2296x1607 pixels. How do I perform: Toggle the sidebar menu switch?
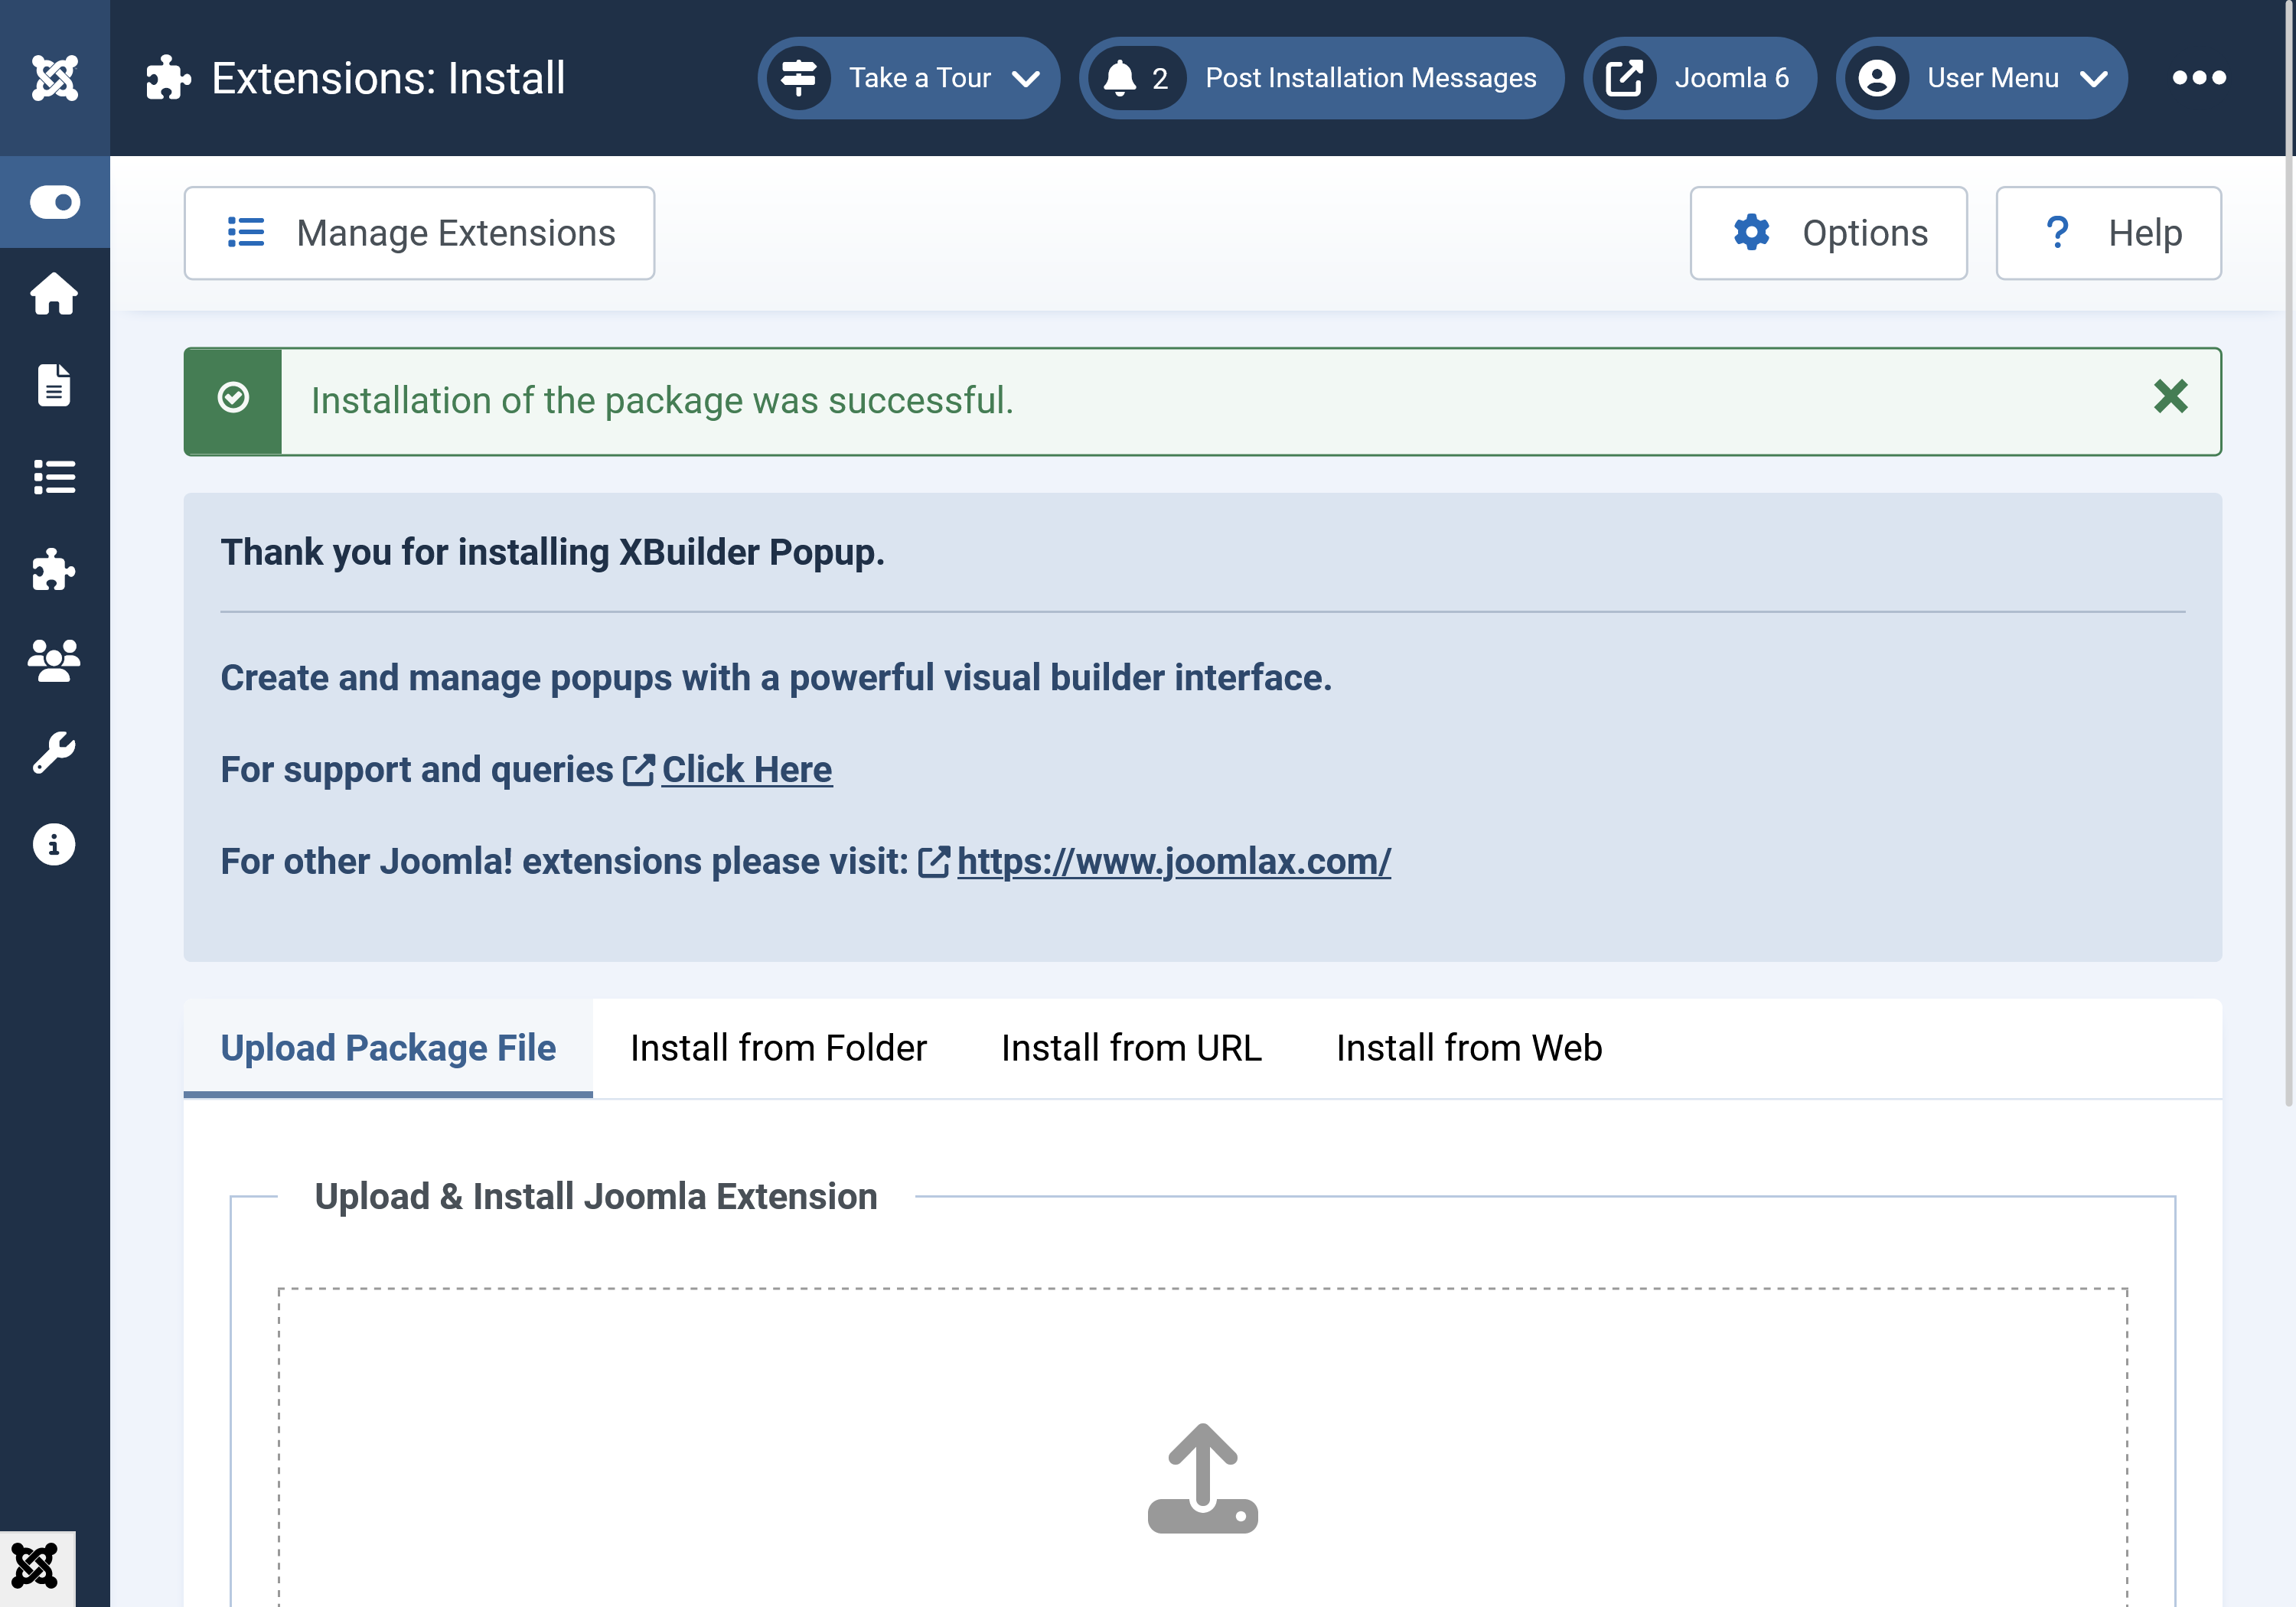tap(54, 202)
